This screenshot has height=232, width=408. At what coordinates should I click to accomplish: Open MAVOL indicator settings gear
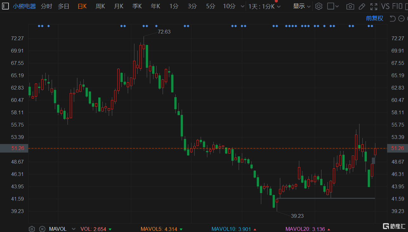tap(32, 229)
